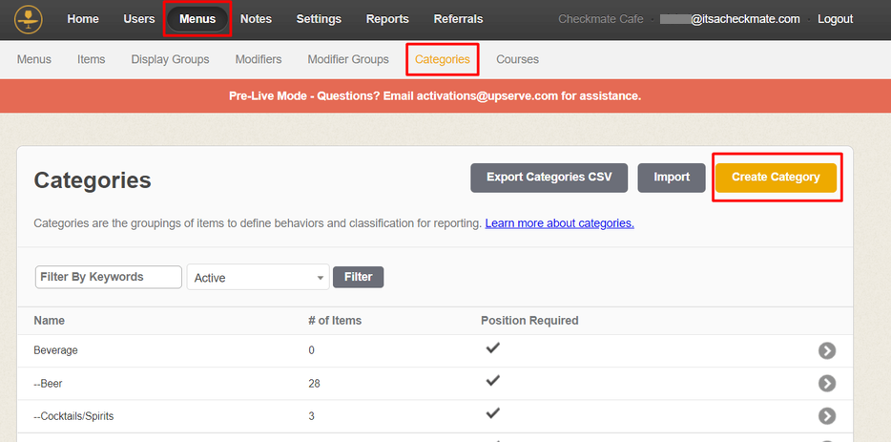Open the Cocktails/Spirits row arrow icon

[826, 416]
